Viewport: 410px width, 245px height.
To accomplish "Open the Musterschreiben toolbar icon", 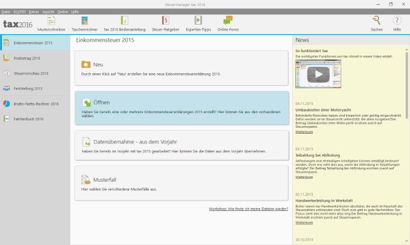I will 52,21.
